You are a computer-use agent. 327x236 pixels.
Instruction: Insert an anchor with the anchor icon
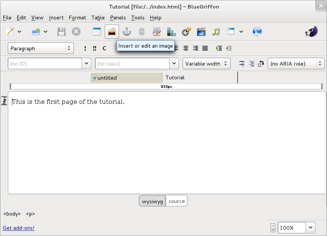click(x=127, y=32)
